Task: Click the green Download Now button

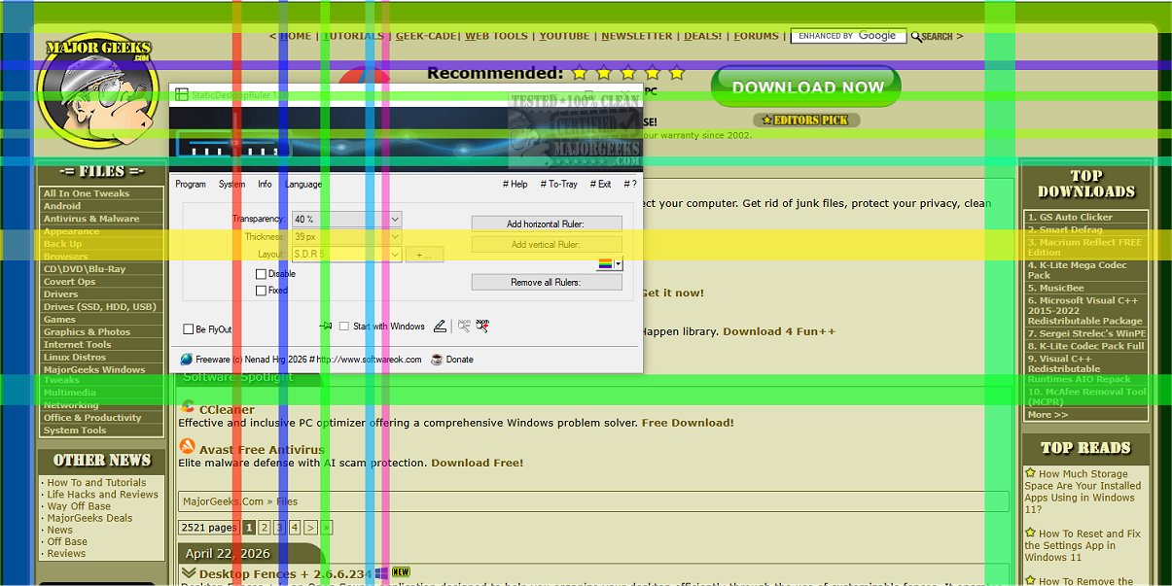Action: point(806,86)
